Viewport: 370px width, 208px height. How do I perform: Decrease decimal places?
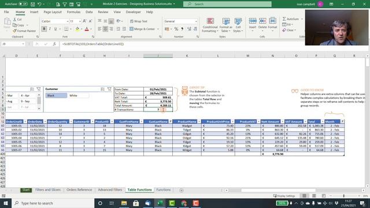(195, 29)
